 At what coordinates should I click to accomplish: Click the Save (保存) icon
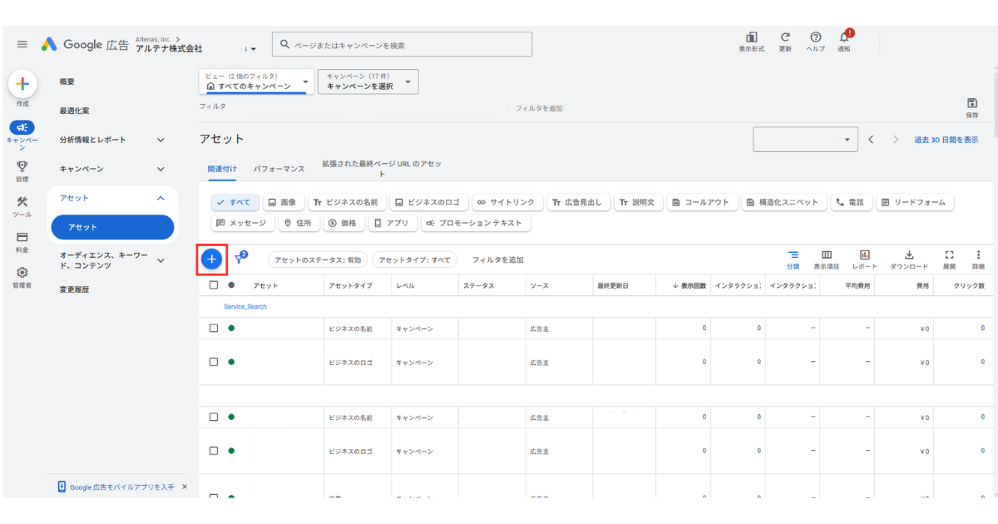972,102
